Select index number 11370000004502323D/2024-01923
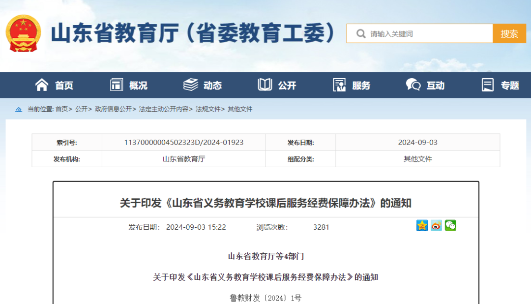Viewport: 531px width, 304px height. pos(183,142)
